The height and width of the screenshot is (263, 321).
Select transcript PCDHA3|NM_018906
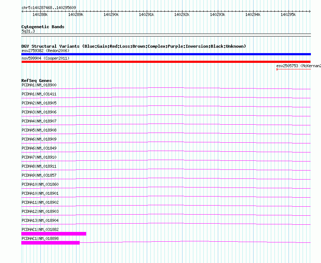[x=39, y=112]
